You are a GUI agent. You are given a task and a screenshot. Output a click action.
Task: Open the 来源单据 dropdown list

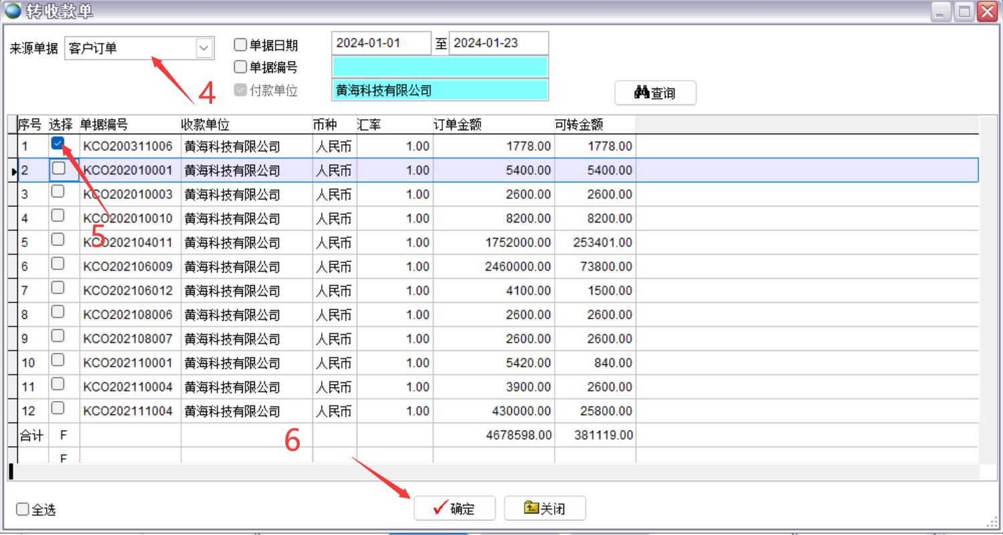tap(204, 48)
